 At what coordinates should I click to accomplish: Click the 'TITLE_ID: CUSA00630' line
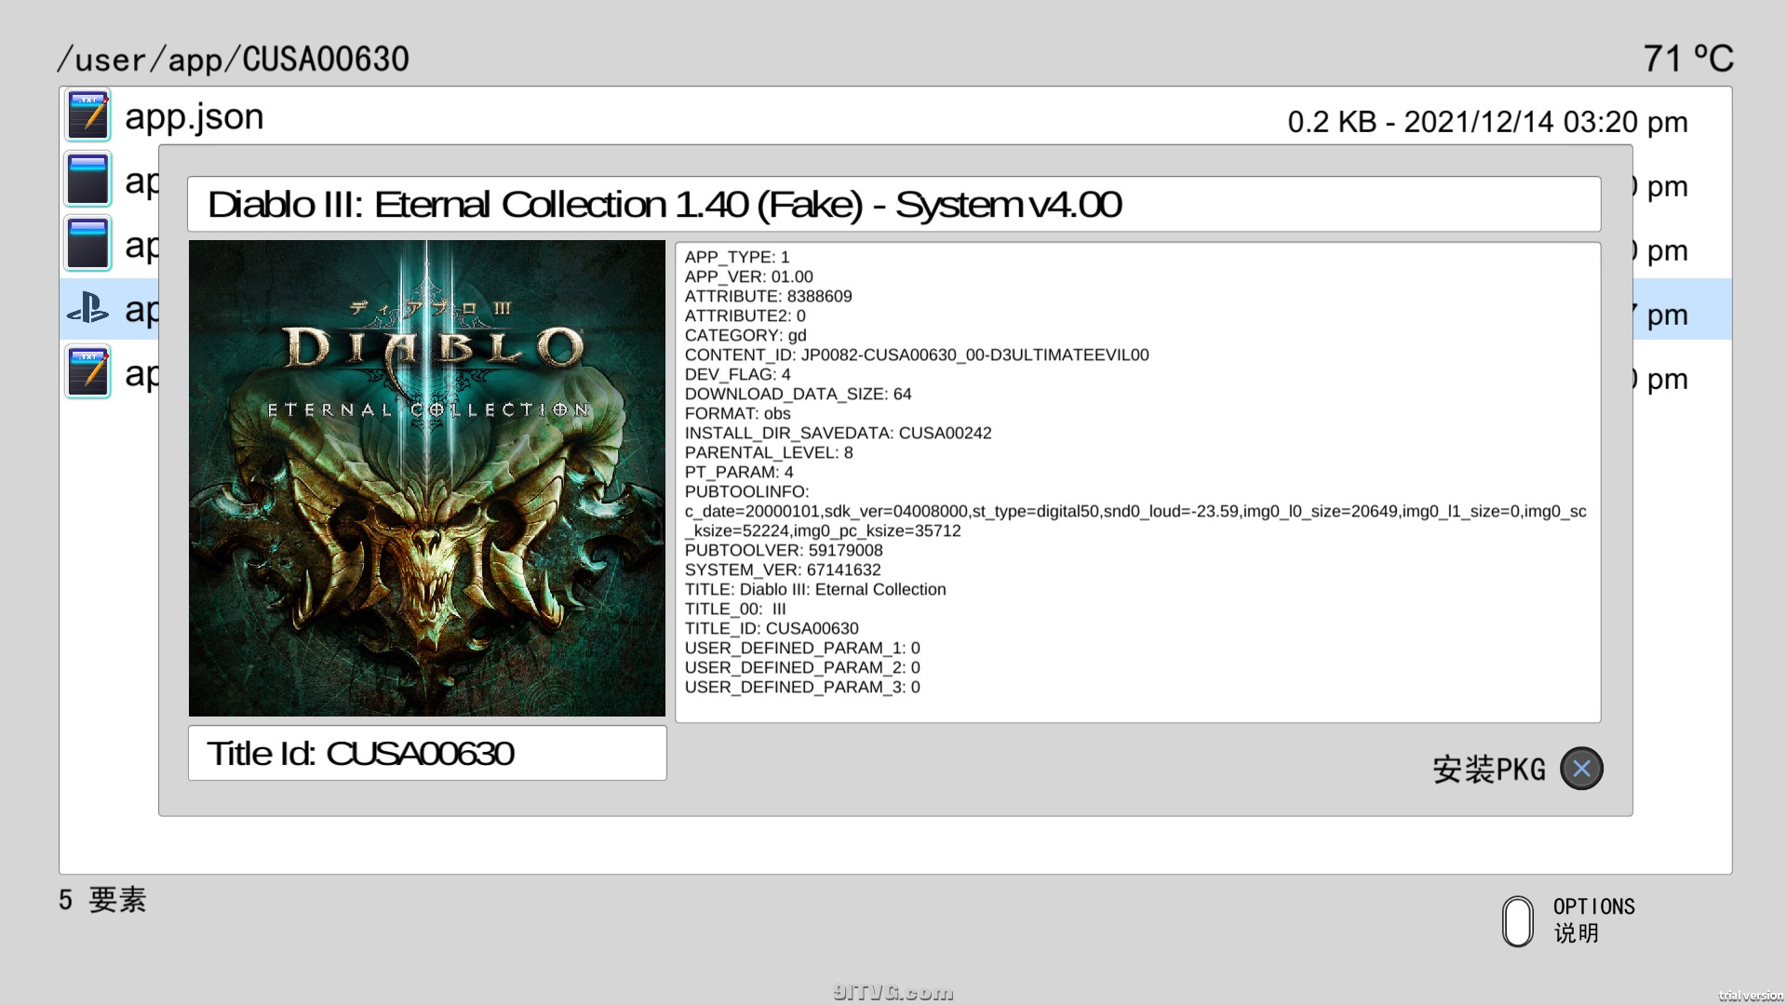click(772, 628)
